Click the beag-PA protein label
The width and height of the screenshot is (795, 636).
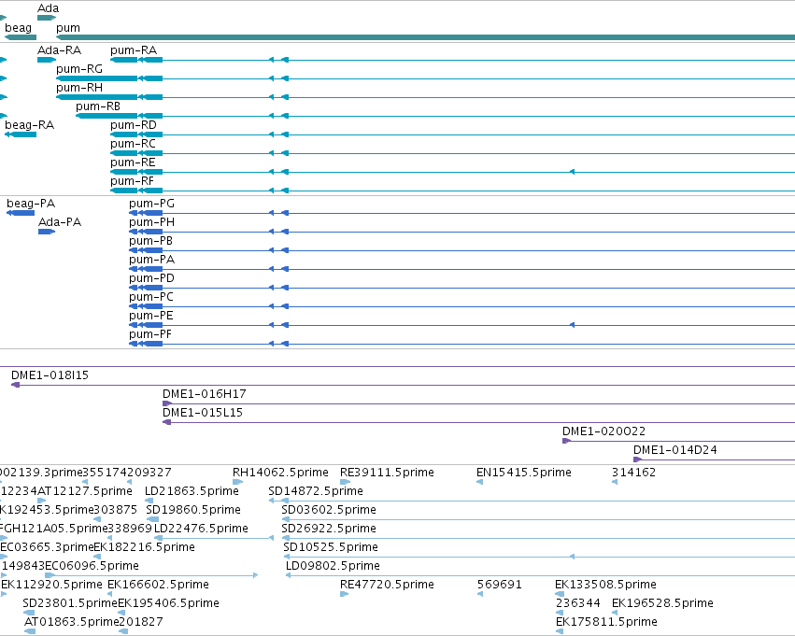point(31,204)
